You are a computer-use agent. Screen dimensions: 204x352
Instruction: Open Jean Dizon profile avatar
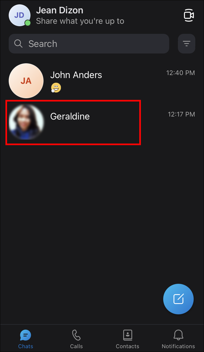(x=19, y=15)
